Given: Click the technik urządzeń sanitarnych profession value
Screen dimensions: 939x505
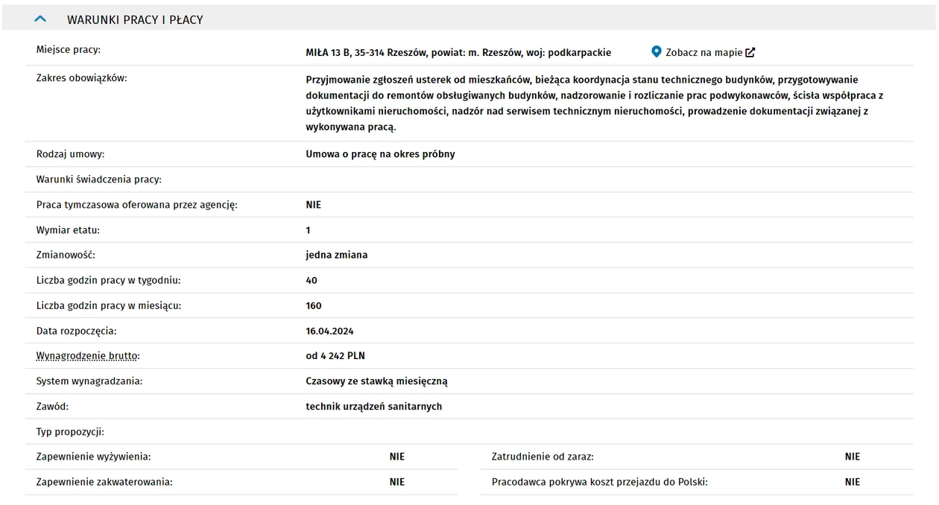Looking at the screenshot, I should click(374, 407).
